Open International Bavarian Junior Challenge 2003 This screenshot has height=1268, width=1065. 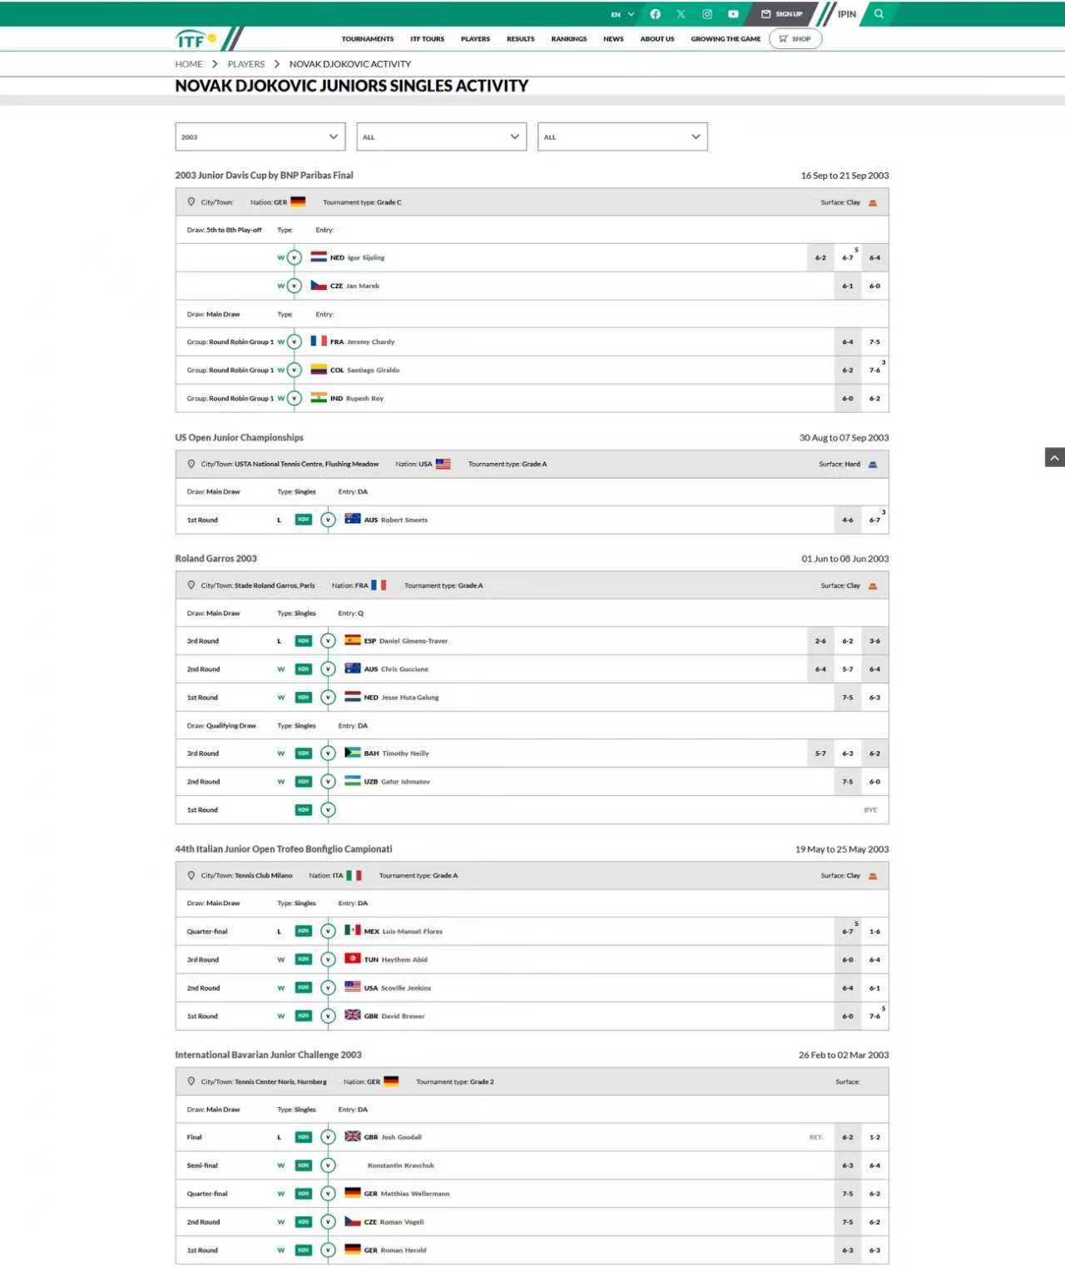(x=269, y=1055)
